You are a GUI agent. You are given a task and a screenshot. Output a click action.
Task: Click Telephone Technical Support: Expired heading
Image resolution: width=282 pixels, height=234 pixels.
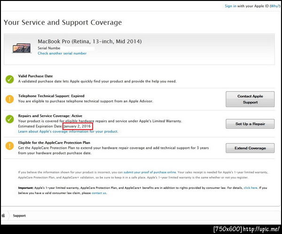[x=51, y=96]
